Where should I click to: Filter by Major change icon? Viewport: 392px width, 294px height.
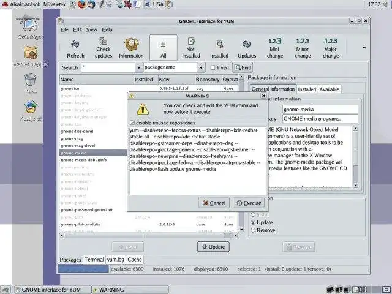tap(331, 48)
